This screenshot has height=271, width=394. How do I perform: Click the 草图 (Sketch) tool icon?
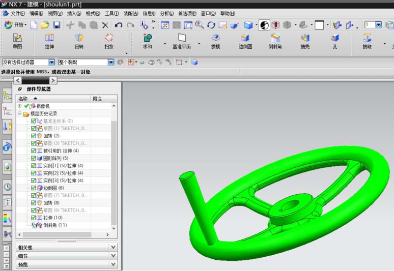tap(17, 38)
